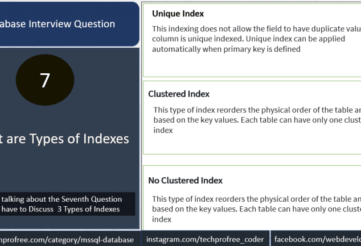The height and width of the screenshot is (246, 361).
Task: Click the Clustered Index description paragraph
Action: [x=257, y=120]
